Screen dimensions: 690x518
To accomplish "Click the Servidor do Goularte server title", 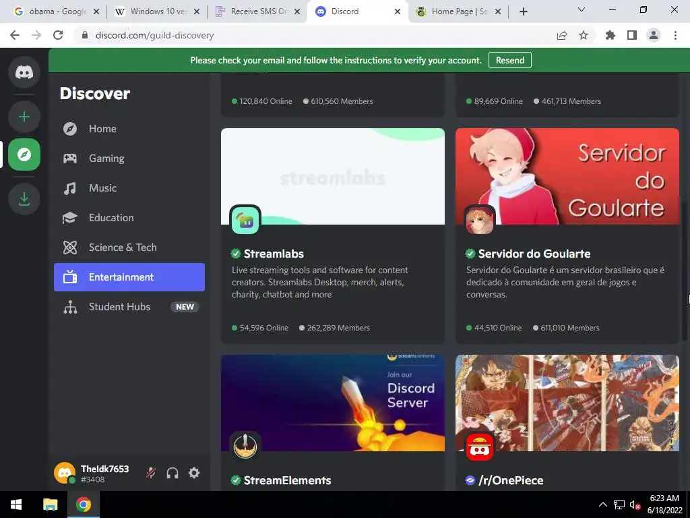I will click(x=534, y=254).
